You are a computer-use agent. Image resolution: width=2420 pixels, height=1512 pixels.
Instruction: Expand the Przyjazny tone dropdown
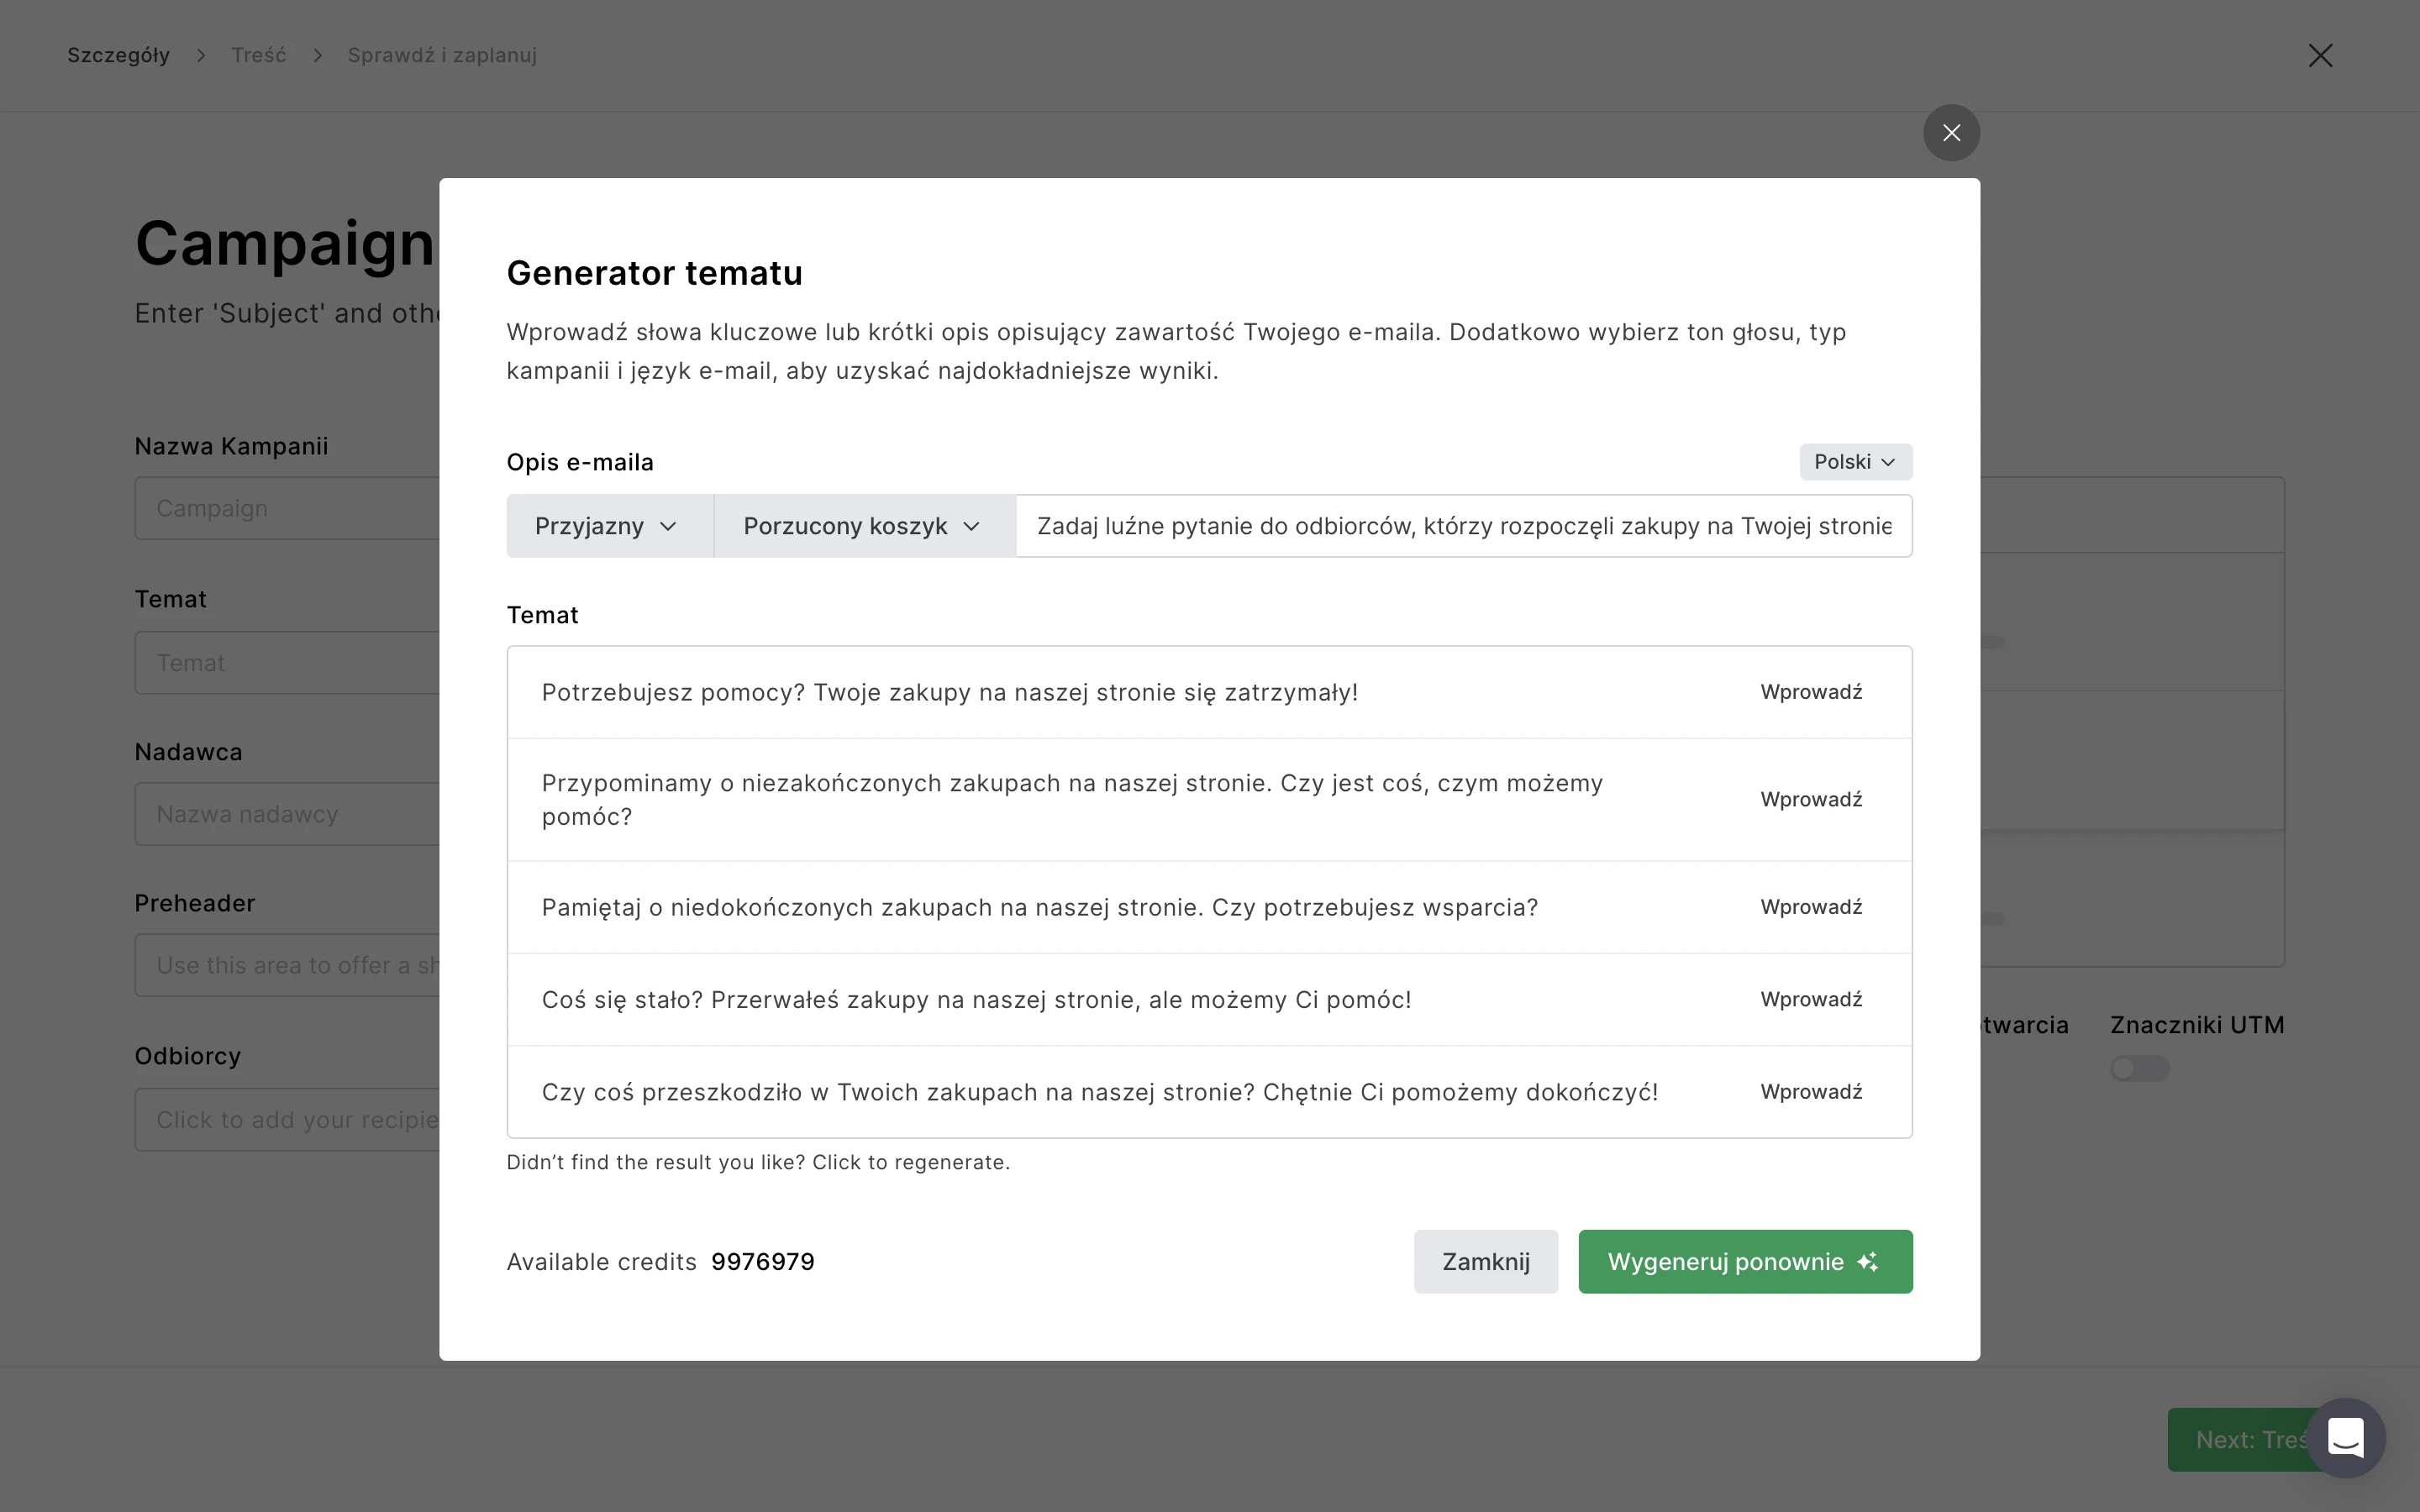tap(608, 526)
